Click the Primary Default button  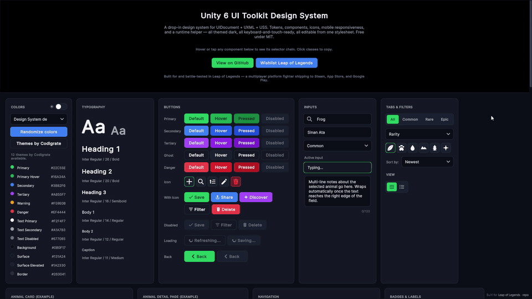[x=196, y=118]
